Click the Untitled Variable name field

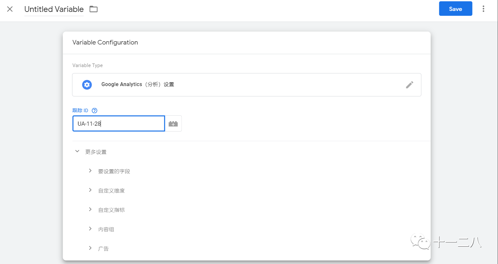coord(54,9)
